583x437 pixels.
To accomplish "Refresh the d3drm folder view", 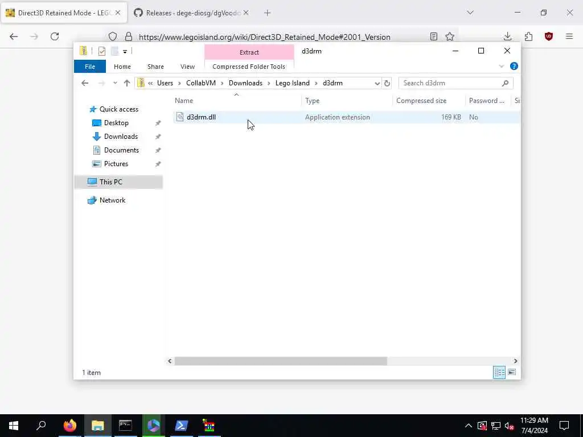I will click(387, 83).
